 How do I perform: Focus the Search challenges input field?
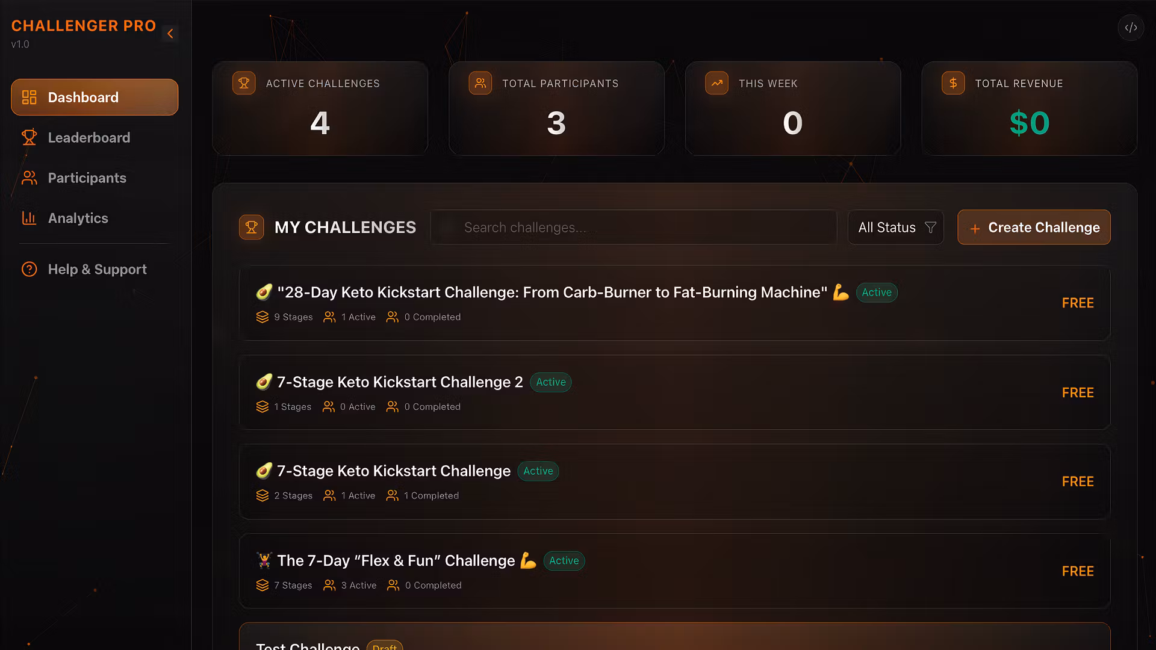point(633,227)
